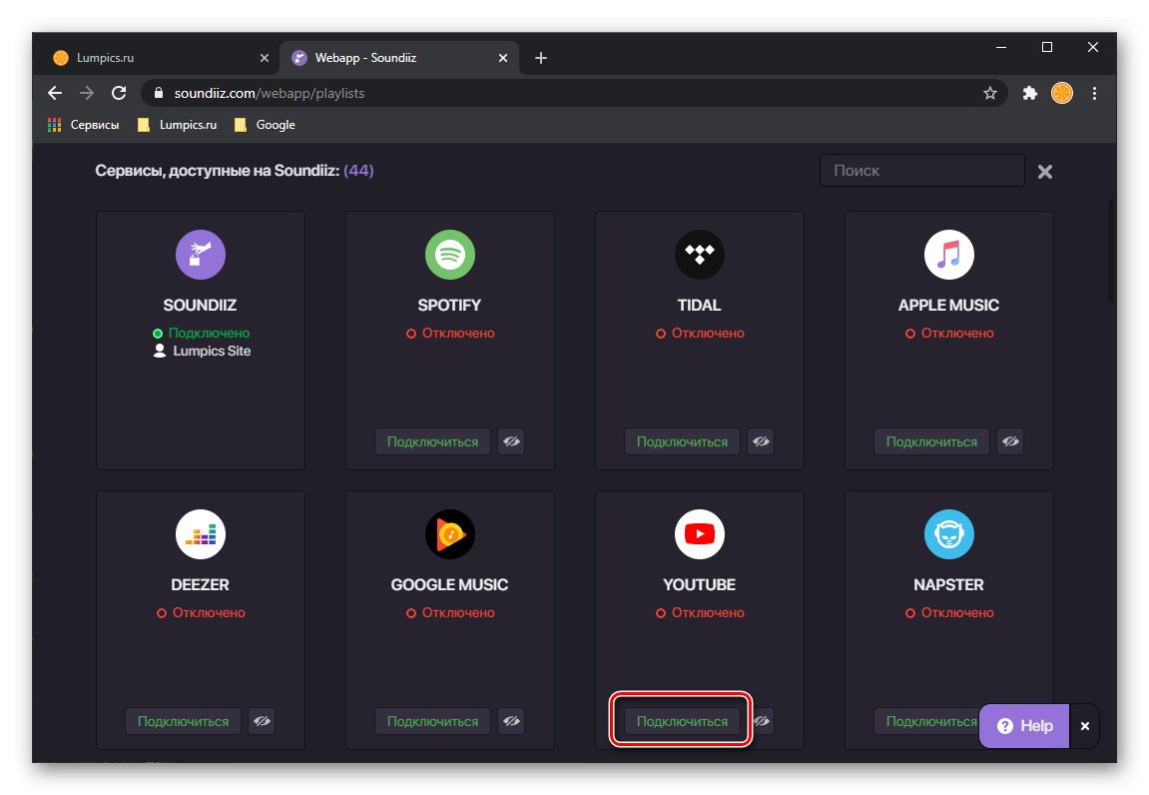The image size is (1149, 795).
Task: Close the services panel with the X
Action: pos(1045,172)
